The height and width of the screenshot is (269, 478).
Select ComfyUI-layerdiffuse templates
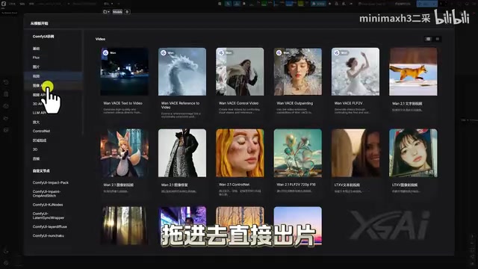pyautogui.click(x=50, y=226)
